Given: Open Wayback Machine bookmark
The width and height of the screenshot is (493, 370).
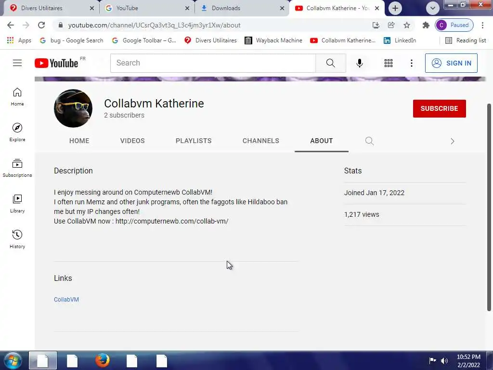Looking at the screenshot, I should coord(273,40).
